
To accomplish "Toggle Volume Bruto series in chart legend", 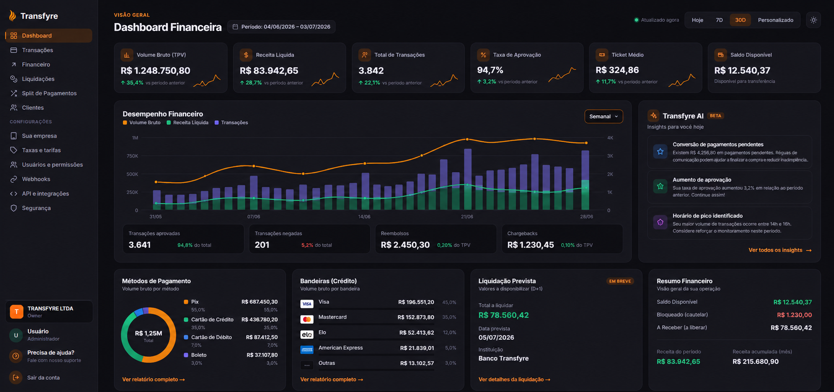I will [142, 123].
